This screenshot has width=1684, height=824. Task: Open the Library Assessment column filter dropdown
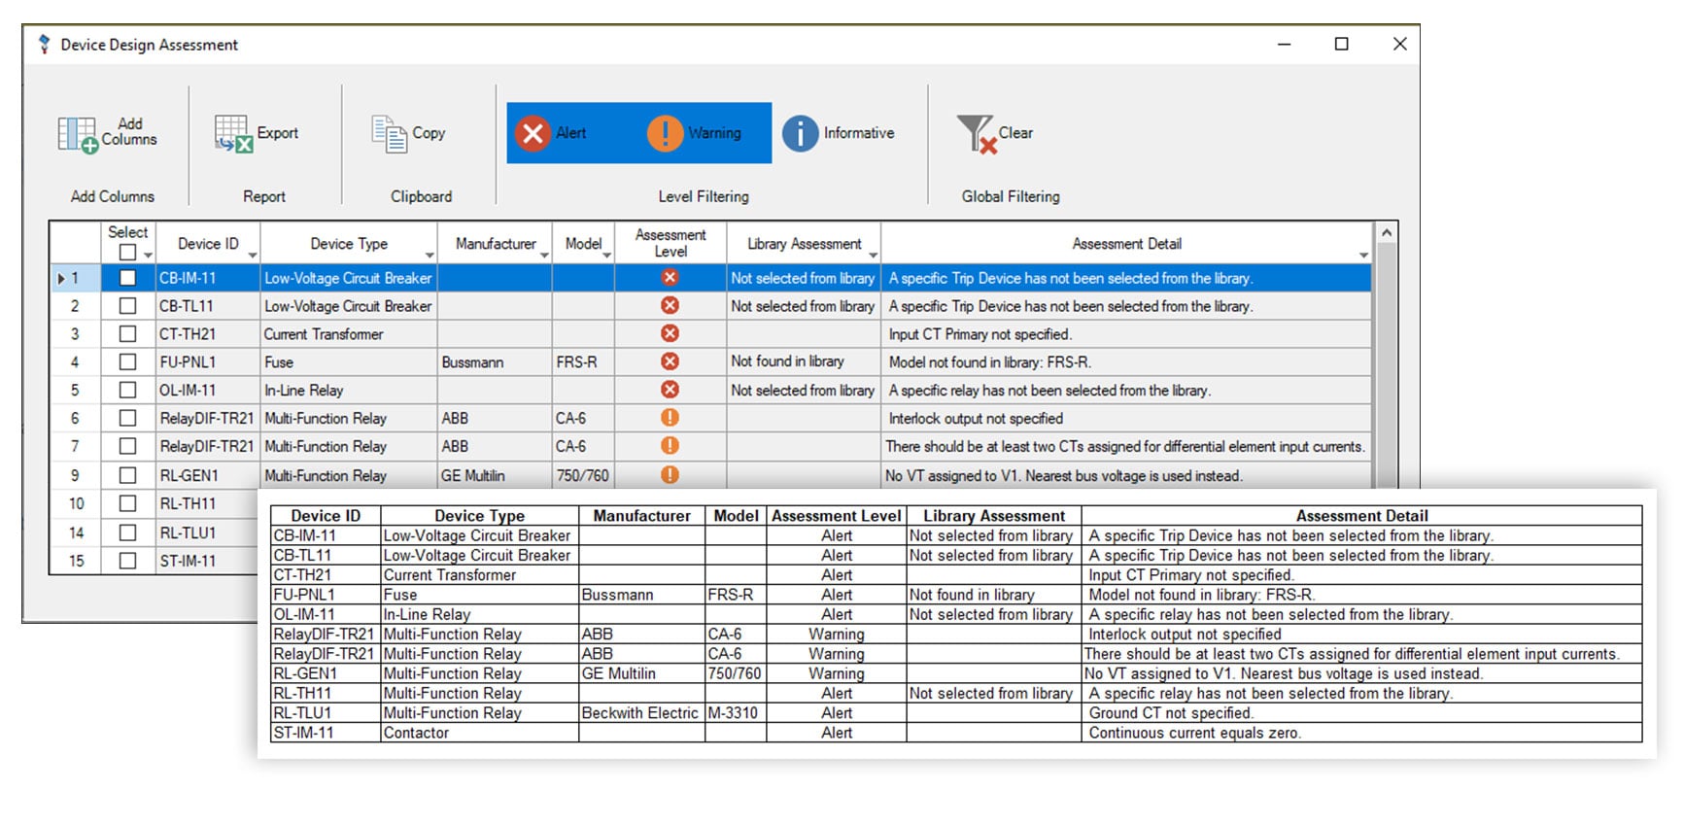(x=873, y=256)
